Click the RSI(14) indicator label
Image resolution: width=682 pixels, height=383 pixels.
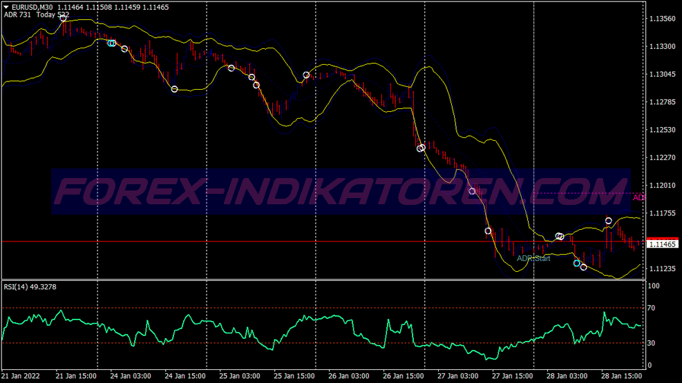pos(30,287)
